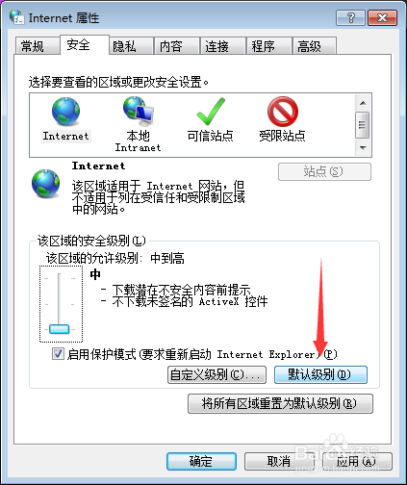Click the help question mark button
The height and width of the screenshot is (485, 407).
[350, 17]
